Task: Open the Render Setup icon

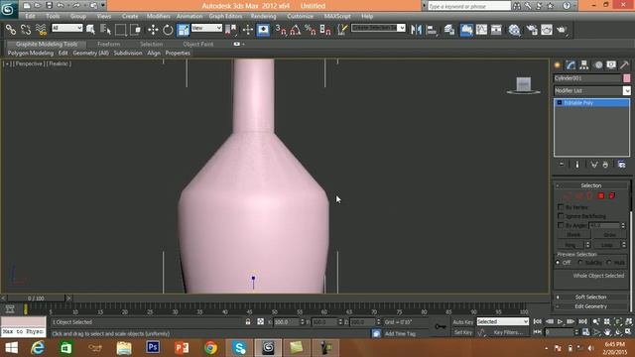Action: (x=532, y=30)
